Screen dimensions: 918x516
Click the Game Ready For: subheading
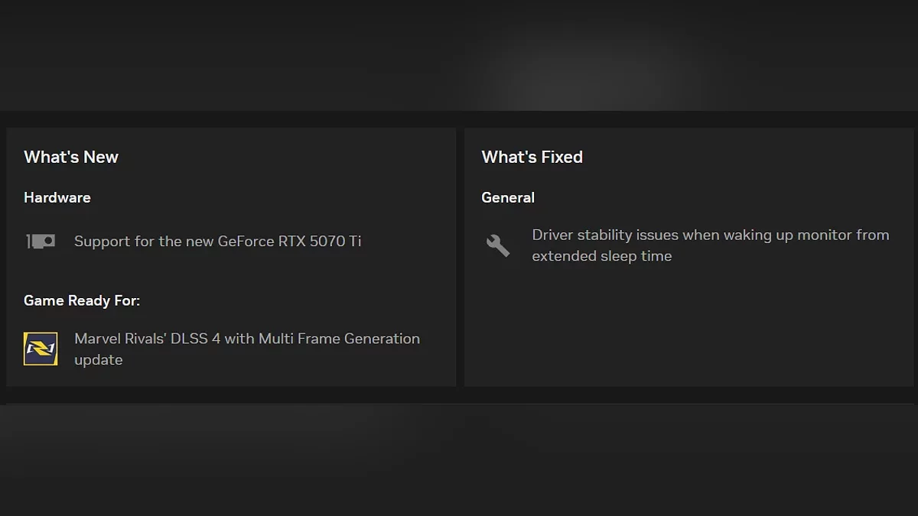(x=82, y=300)
